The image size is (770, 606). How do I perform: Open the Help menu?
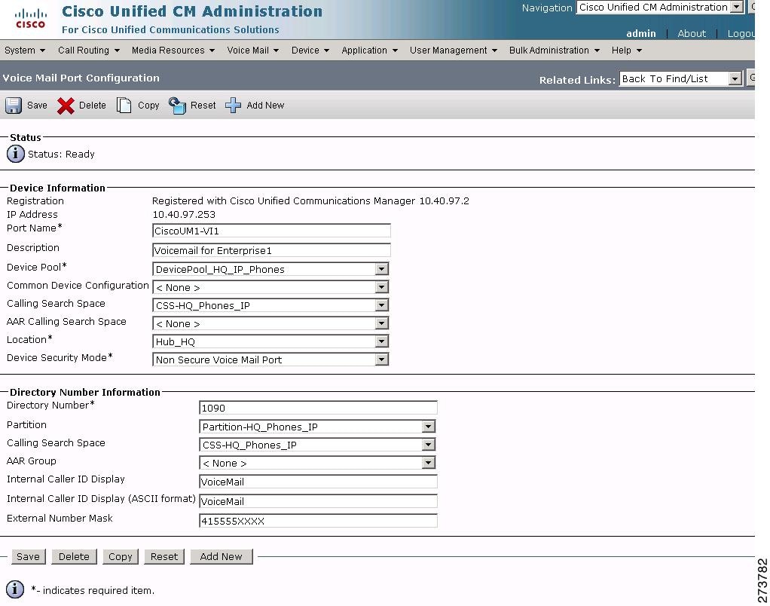pyautogui.click(x=627, y=50)
